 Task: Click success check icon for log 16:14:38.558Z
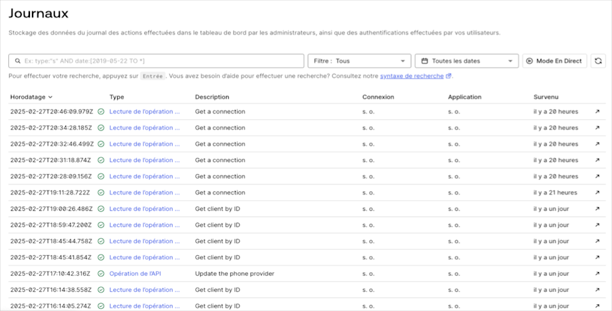tap(101, 289)
